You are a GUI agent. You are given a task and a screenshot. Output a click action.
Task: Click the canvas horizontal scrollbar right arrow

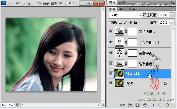pyautogui.click(x=99, y=105)
